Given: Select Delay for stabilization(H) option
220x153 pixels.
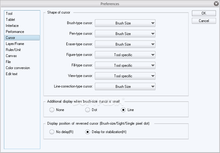Looking at the screenshot, I should pyautogui.click(x=88, y=132).
